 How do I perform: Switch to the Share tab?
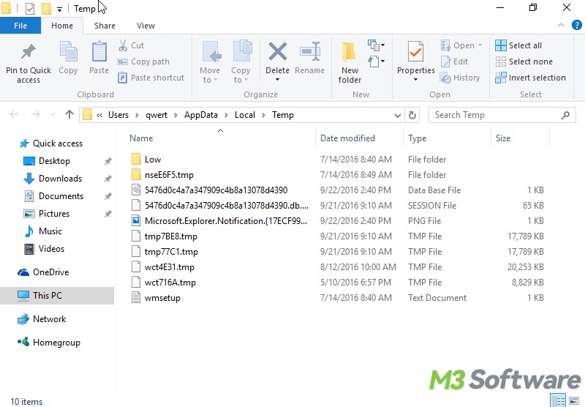coord(105,26)
